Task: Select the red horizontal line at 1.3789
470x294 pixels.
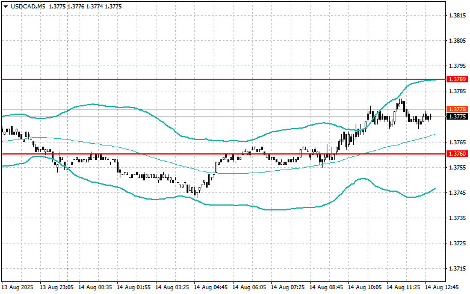Action: (224, 79)
